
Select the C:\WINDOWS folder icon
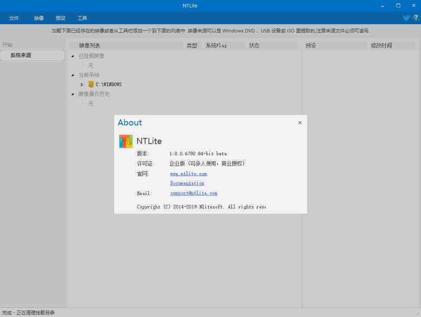(91, 84)
